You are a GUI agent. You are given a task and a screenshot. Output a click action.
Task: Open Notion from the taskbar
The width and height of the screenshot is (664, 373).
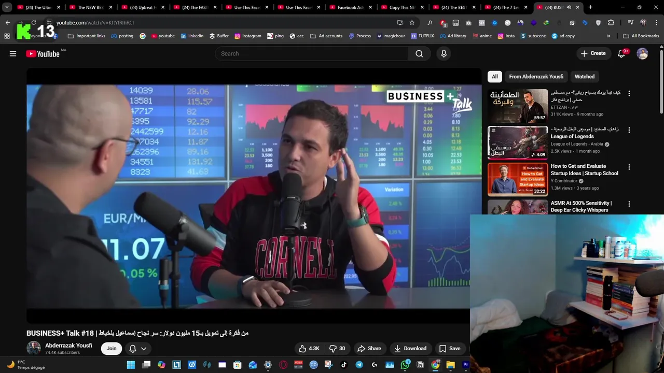[x=420, y=365]
